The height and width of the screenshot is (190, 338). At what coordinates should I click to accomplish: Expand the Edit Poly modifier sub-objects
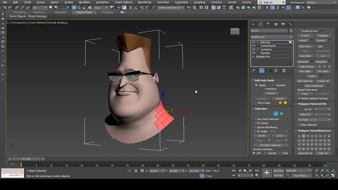[x=258, y=42]
